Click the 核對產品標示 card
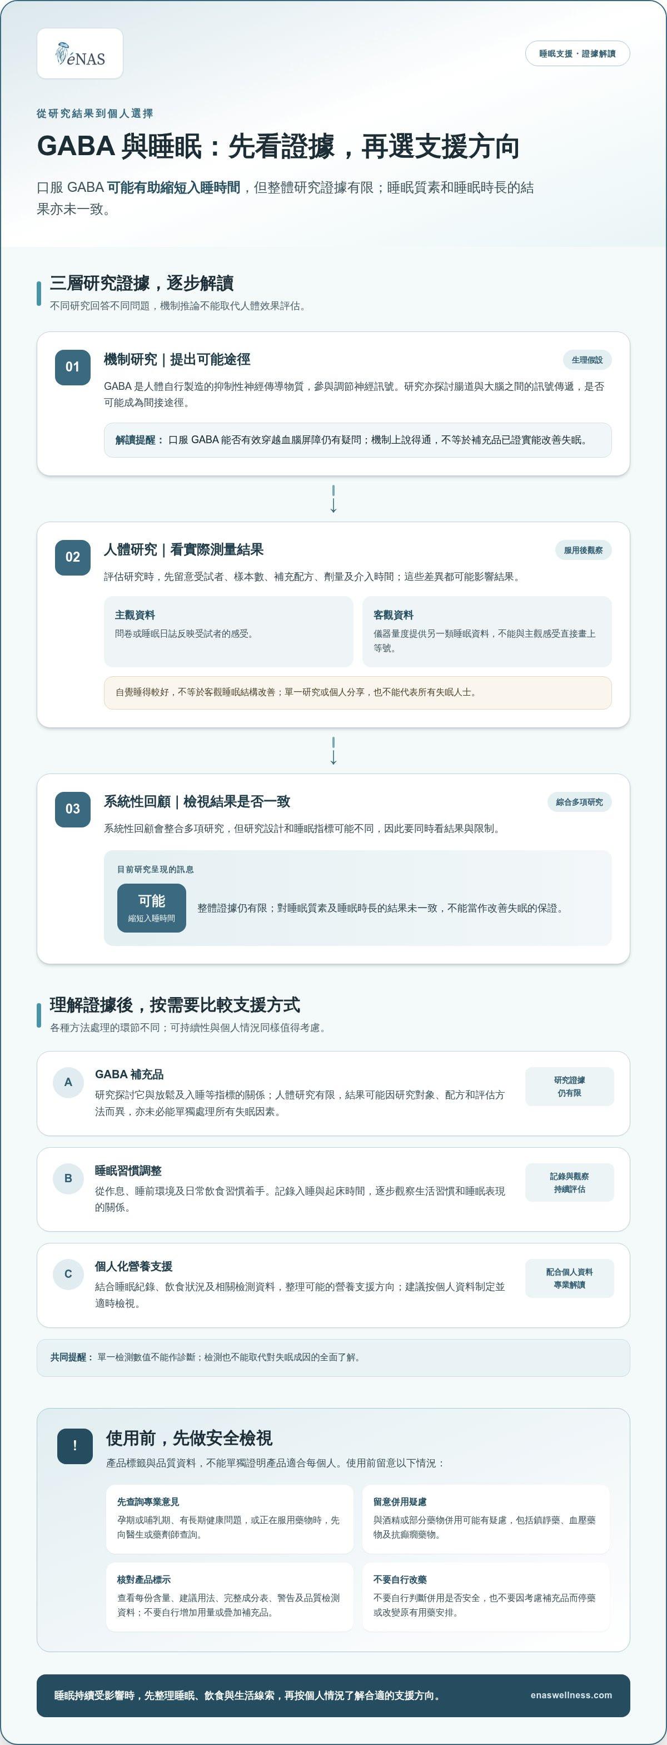Image resolution: width=667 pixels, height=1745 pixels. [230, 1597]
